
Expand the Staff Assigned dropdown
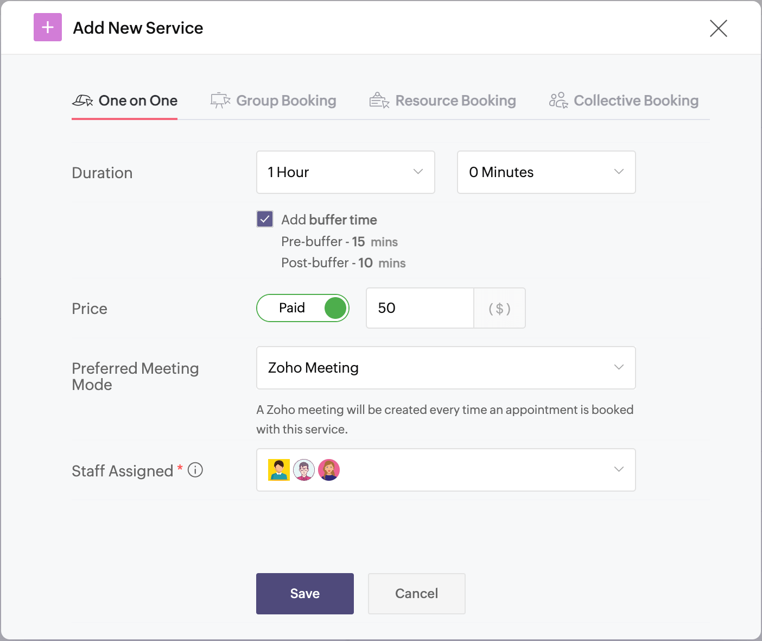click(446, 470)
